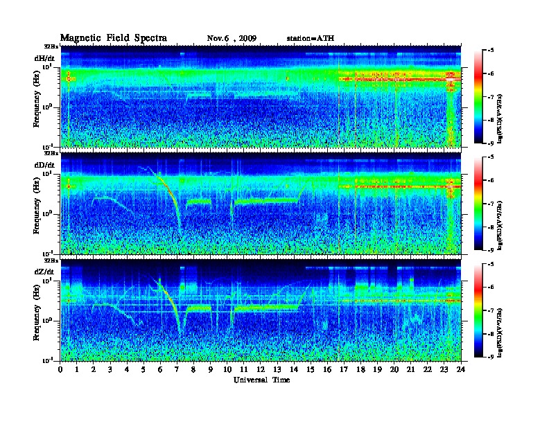The image size is (549, 424).
Task: Click the dH/dt spectrogram plot area
Action: tap(261, 96)
